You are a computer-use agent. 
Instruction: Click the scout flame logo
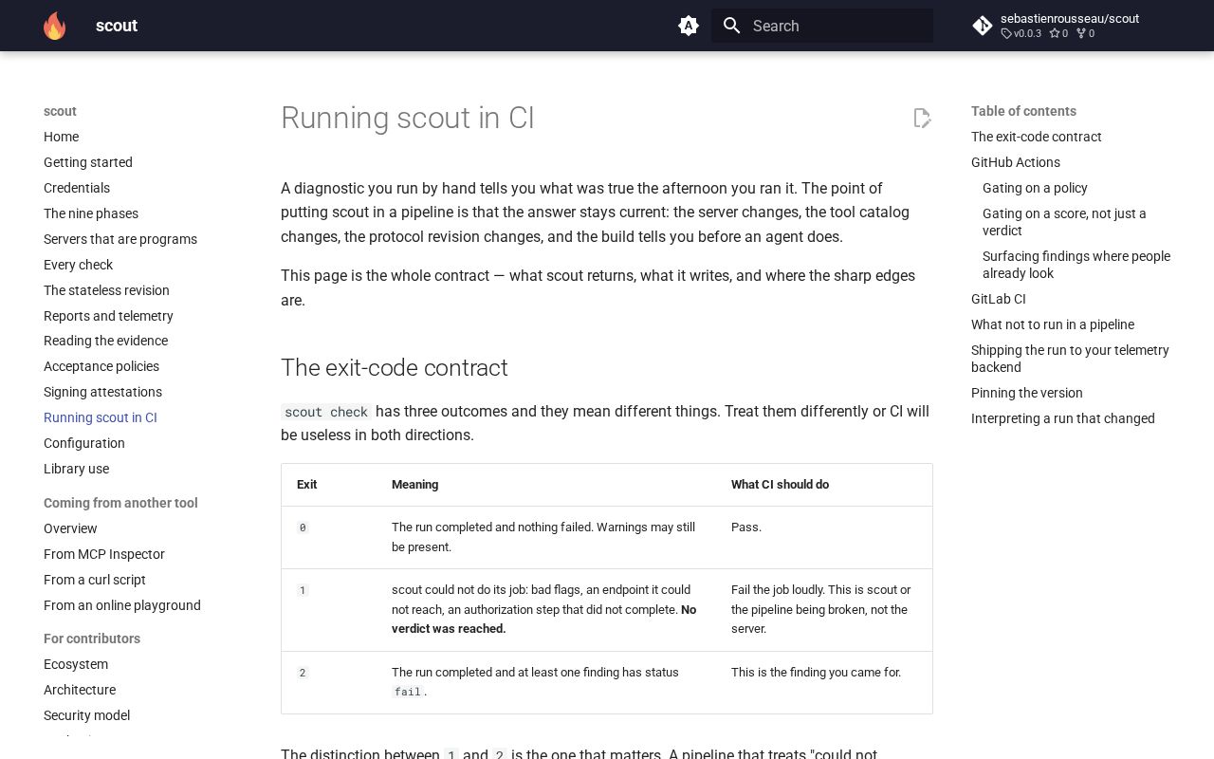coord(55,26)
